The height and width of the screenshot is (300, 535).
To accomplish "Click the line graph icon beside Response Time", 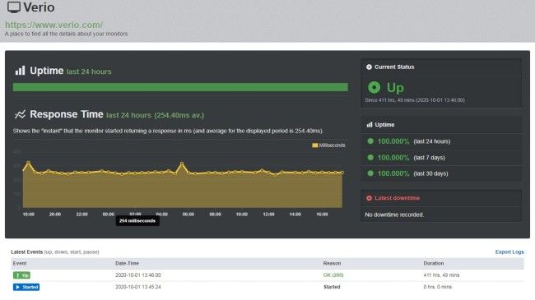I will (20, 114).
